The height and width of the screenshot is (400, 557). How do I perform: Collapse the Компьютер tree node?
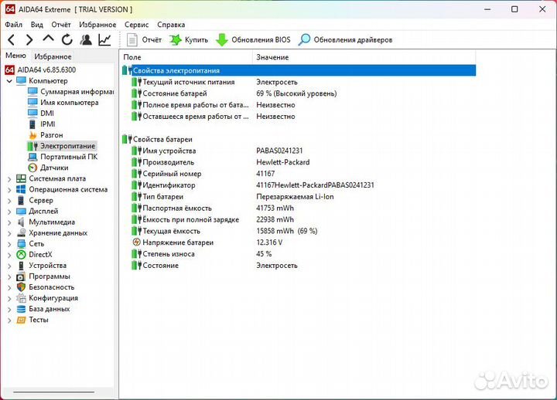click(9, 81)
